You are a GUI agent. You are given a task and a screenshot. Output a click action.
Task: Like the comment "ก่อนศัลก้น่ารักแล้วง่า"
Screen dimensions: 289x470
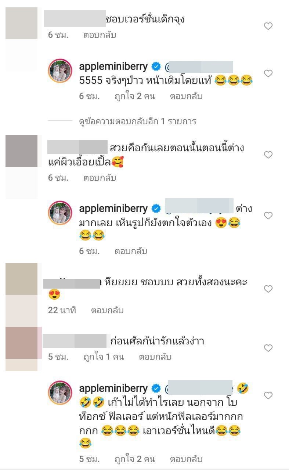(x=268, y=348)
